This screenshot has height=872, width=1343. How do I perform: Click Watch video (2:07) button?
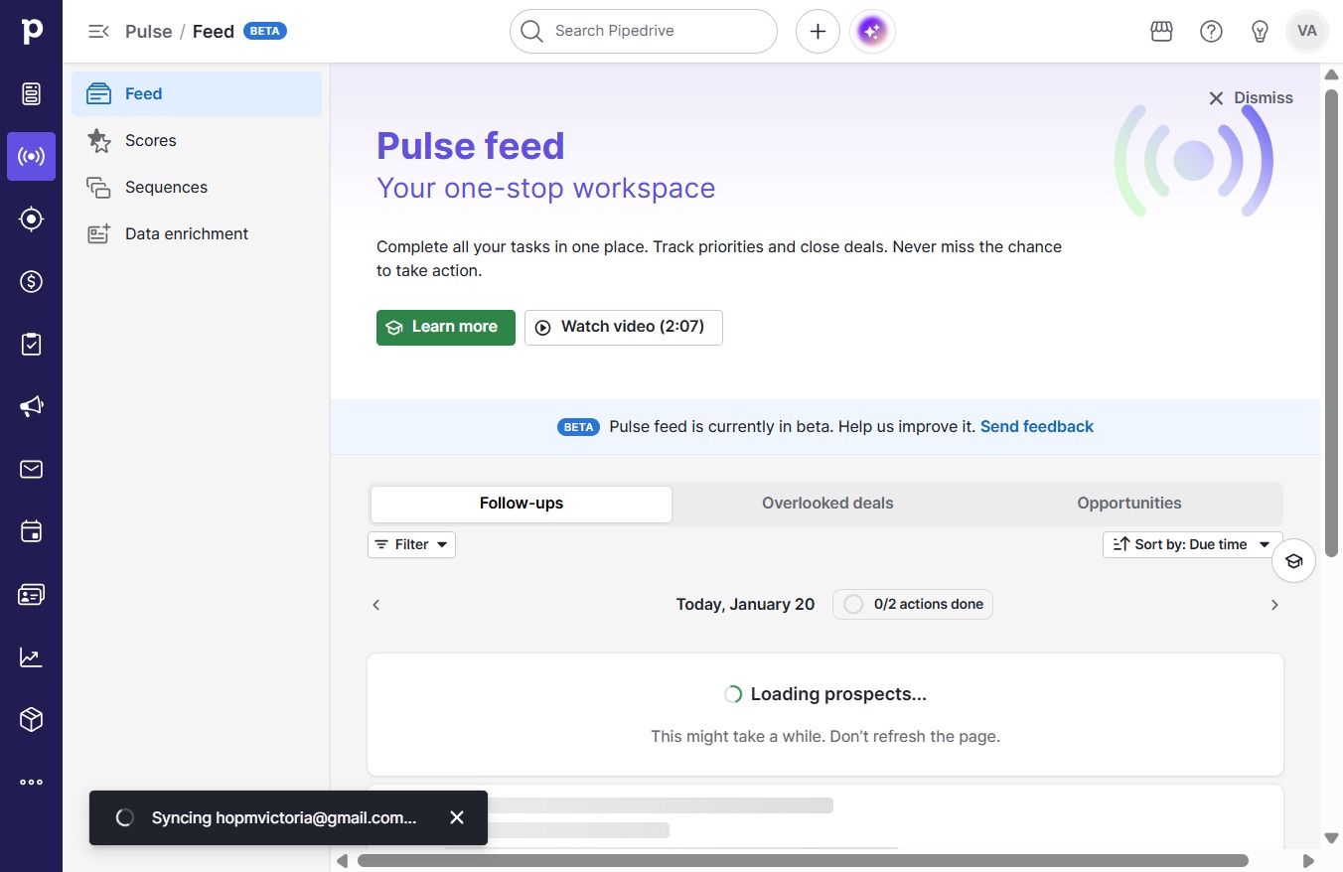click(624, 328)
